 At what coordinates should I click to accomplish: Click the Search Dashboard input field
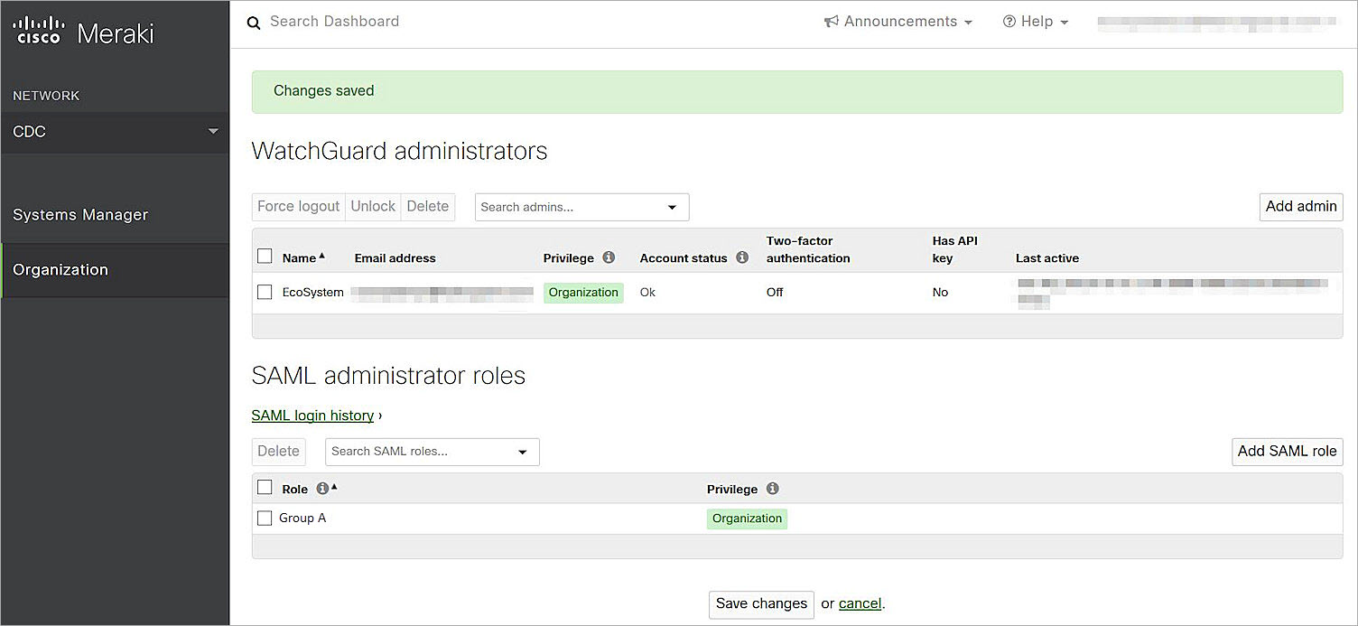[x=334, y=22]
